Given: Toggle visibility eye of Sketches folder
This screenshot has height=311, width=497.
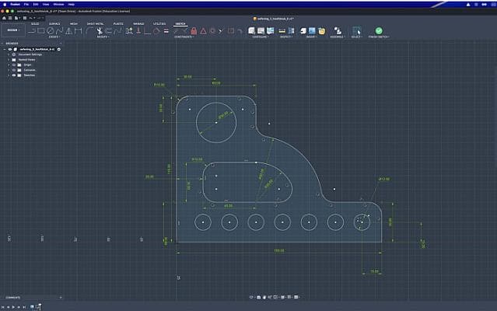Looking at the screenshot, I should pos(14,75).
